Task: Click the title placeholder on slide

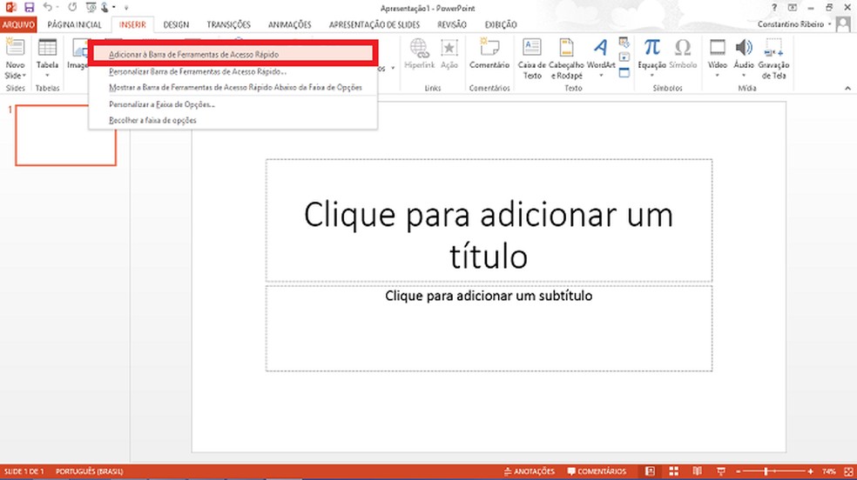Action: [x=489, y=220]
